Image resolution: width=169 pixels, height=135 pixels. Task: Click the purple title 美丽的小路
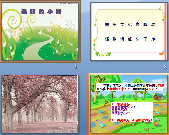pyautogui.click(x=41, y=12)
